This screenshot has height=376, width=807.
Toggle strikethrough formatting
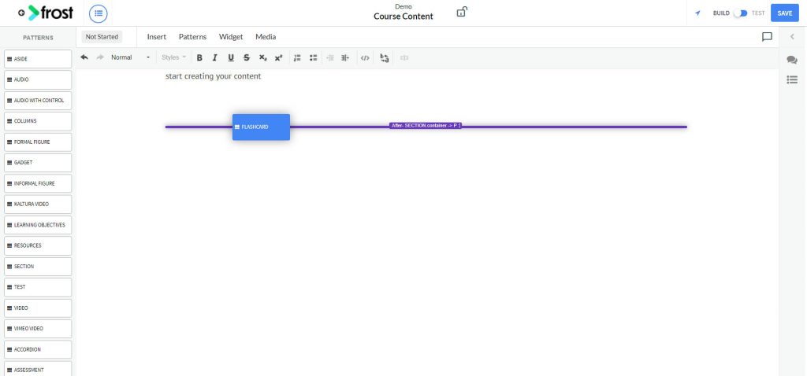pyautogui.click(x=247, y=57)
